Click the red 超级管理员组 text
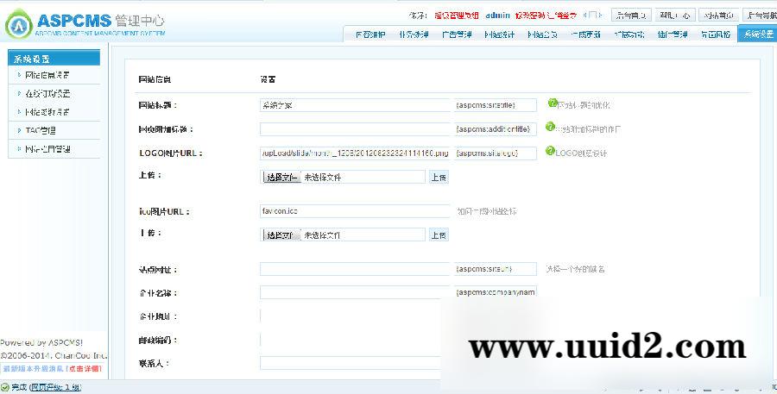Image resolution: width=777 pixels, height=394 pixels. pos(457,16)
